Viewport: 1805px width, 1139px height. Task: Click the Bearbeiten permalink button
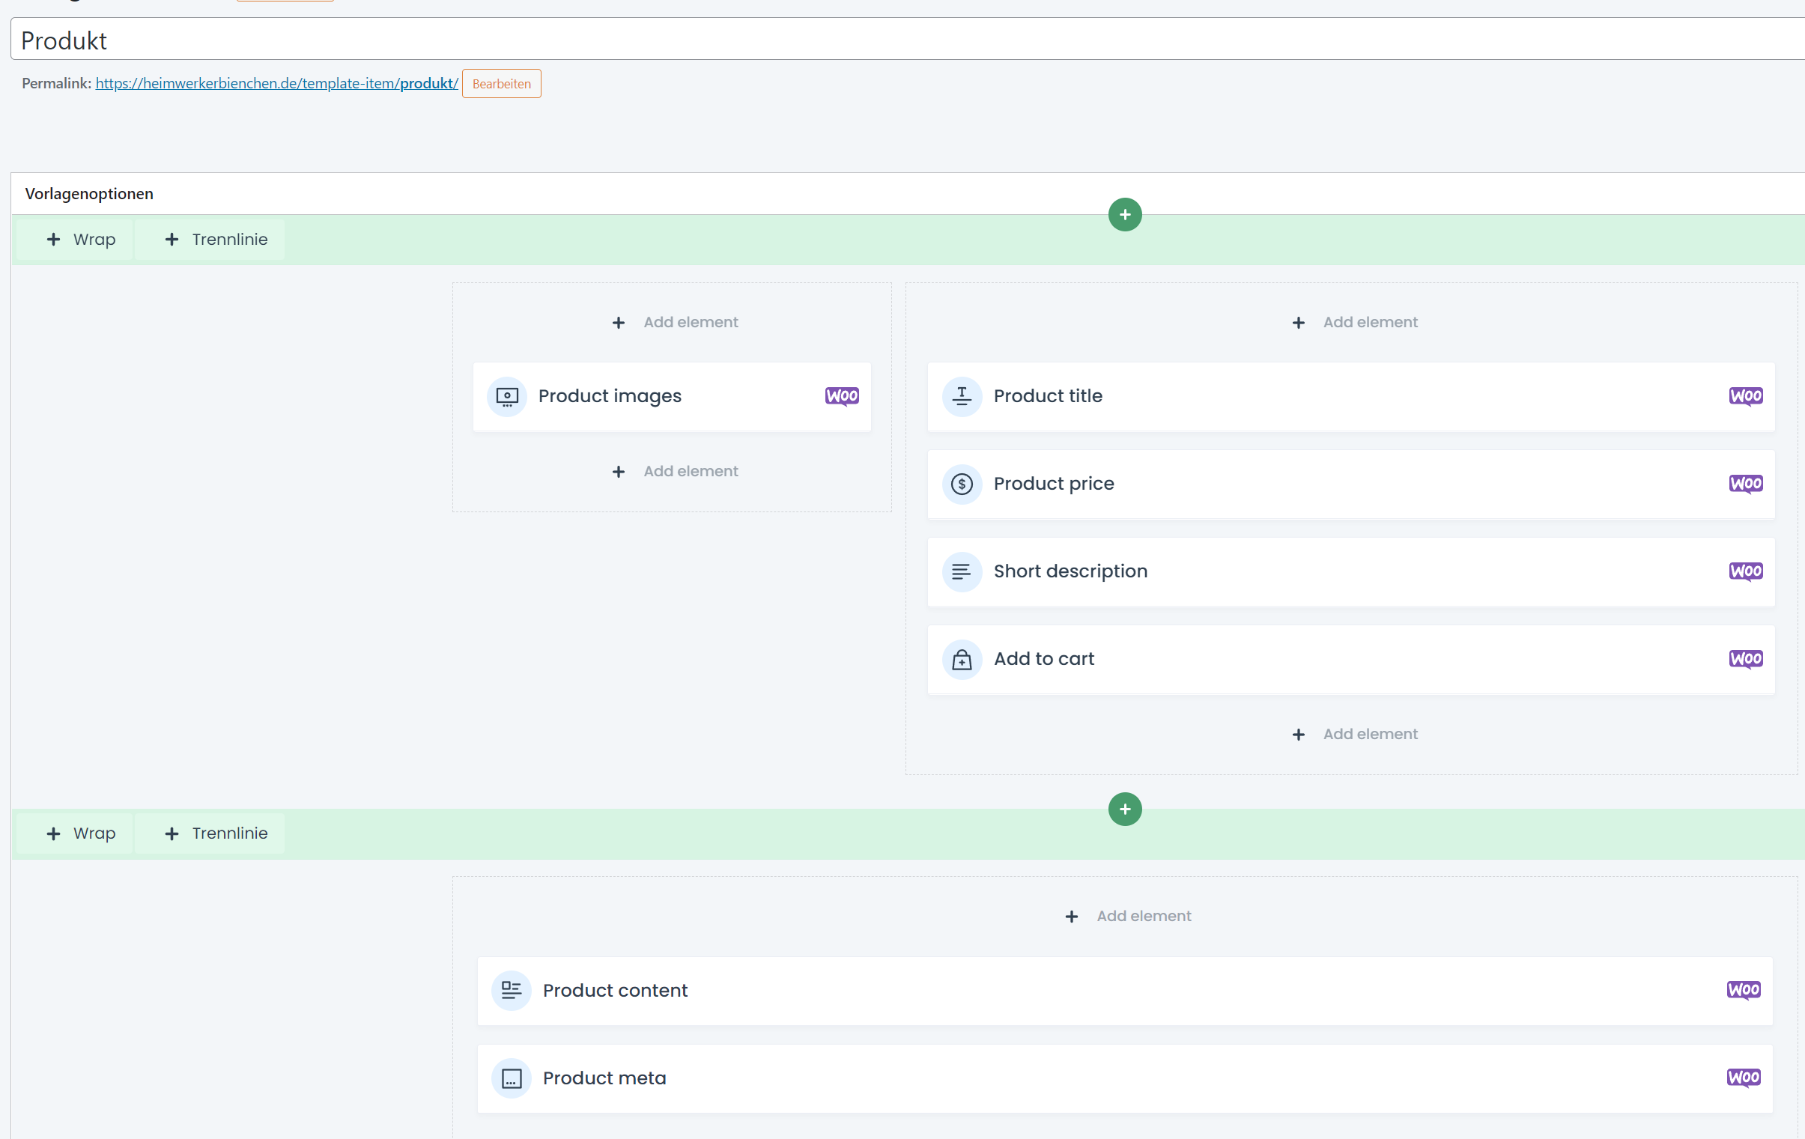[x=502, y=84]
